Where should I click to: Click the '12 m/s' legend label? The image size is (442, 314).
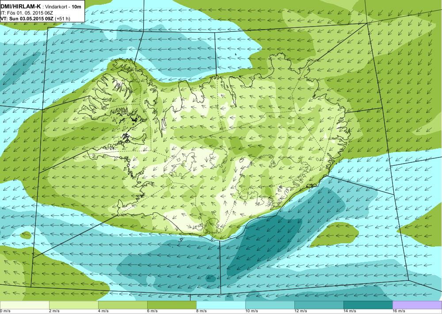click(x=301, y=311)
